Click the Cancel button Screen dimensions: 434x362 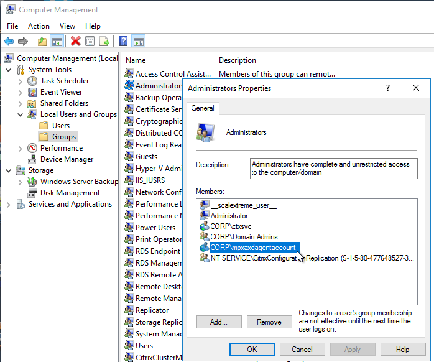point(302,350)
